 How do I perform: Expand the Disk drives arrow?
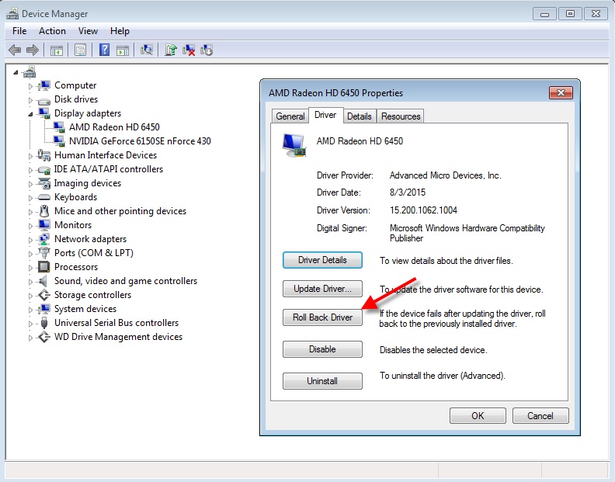[30, 100]
